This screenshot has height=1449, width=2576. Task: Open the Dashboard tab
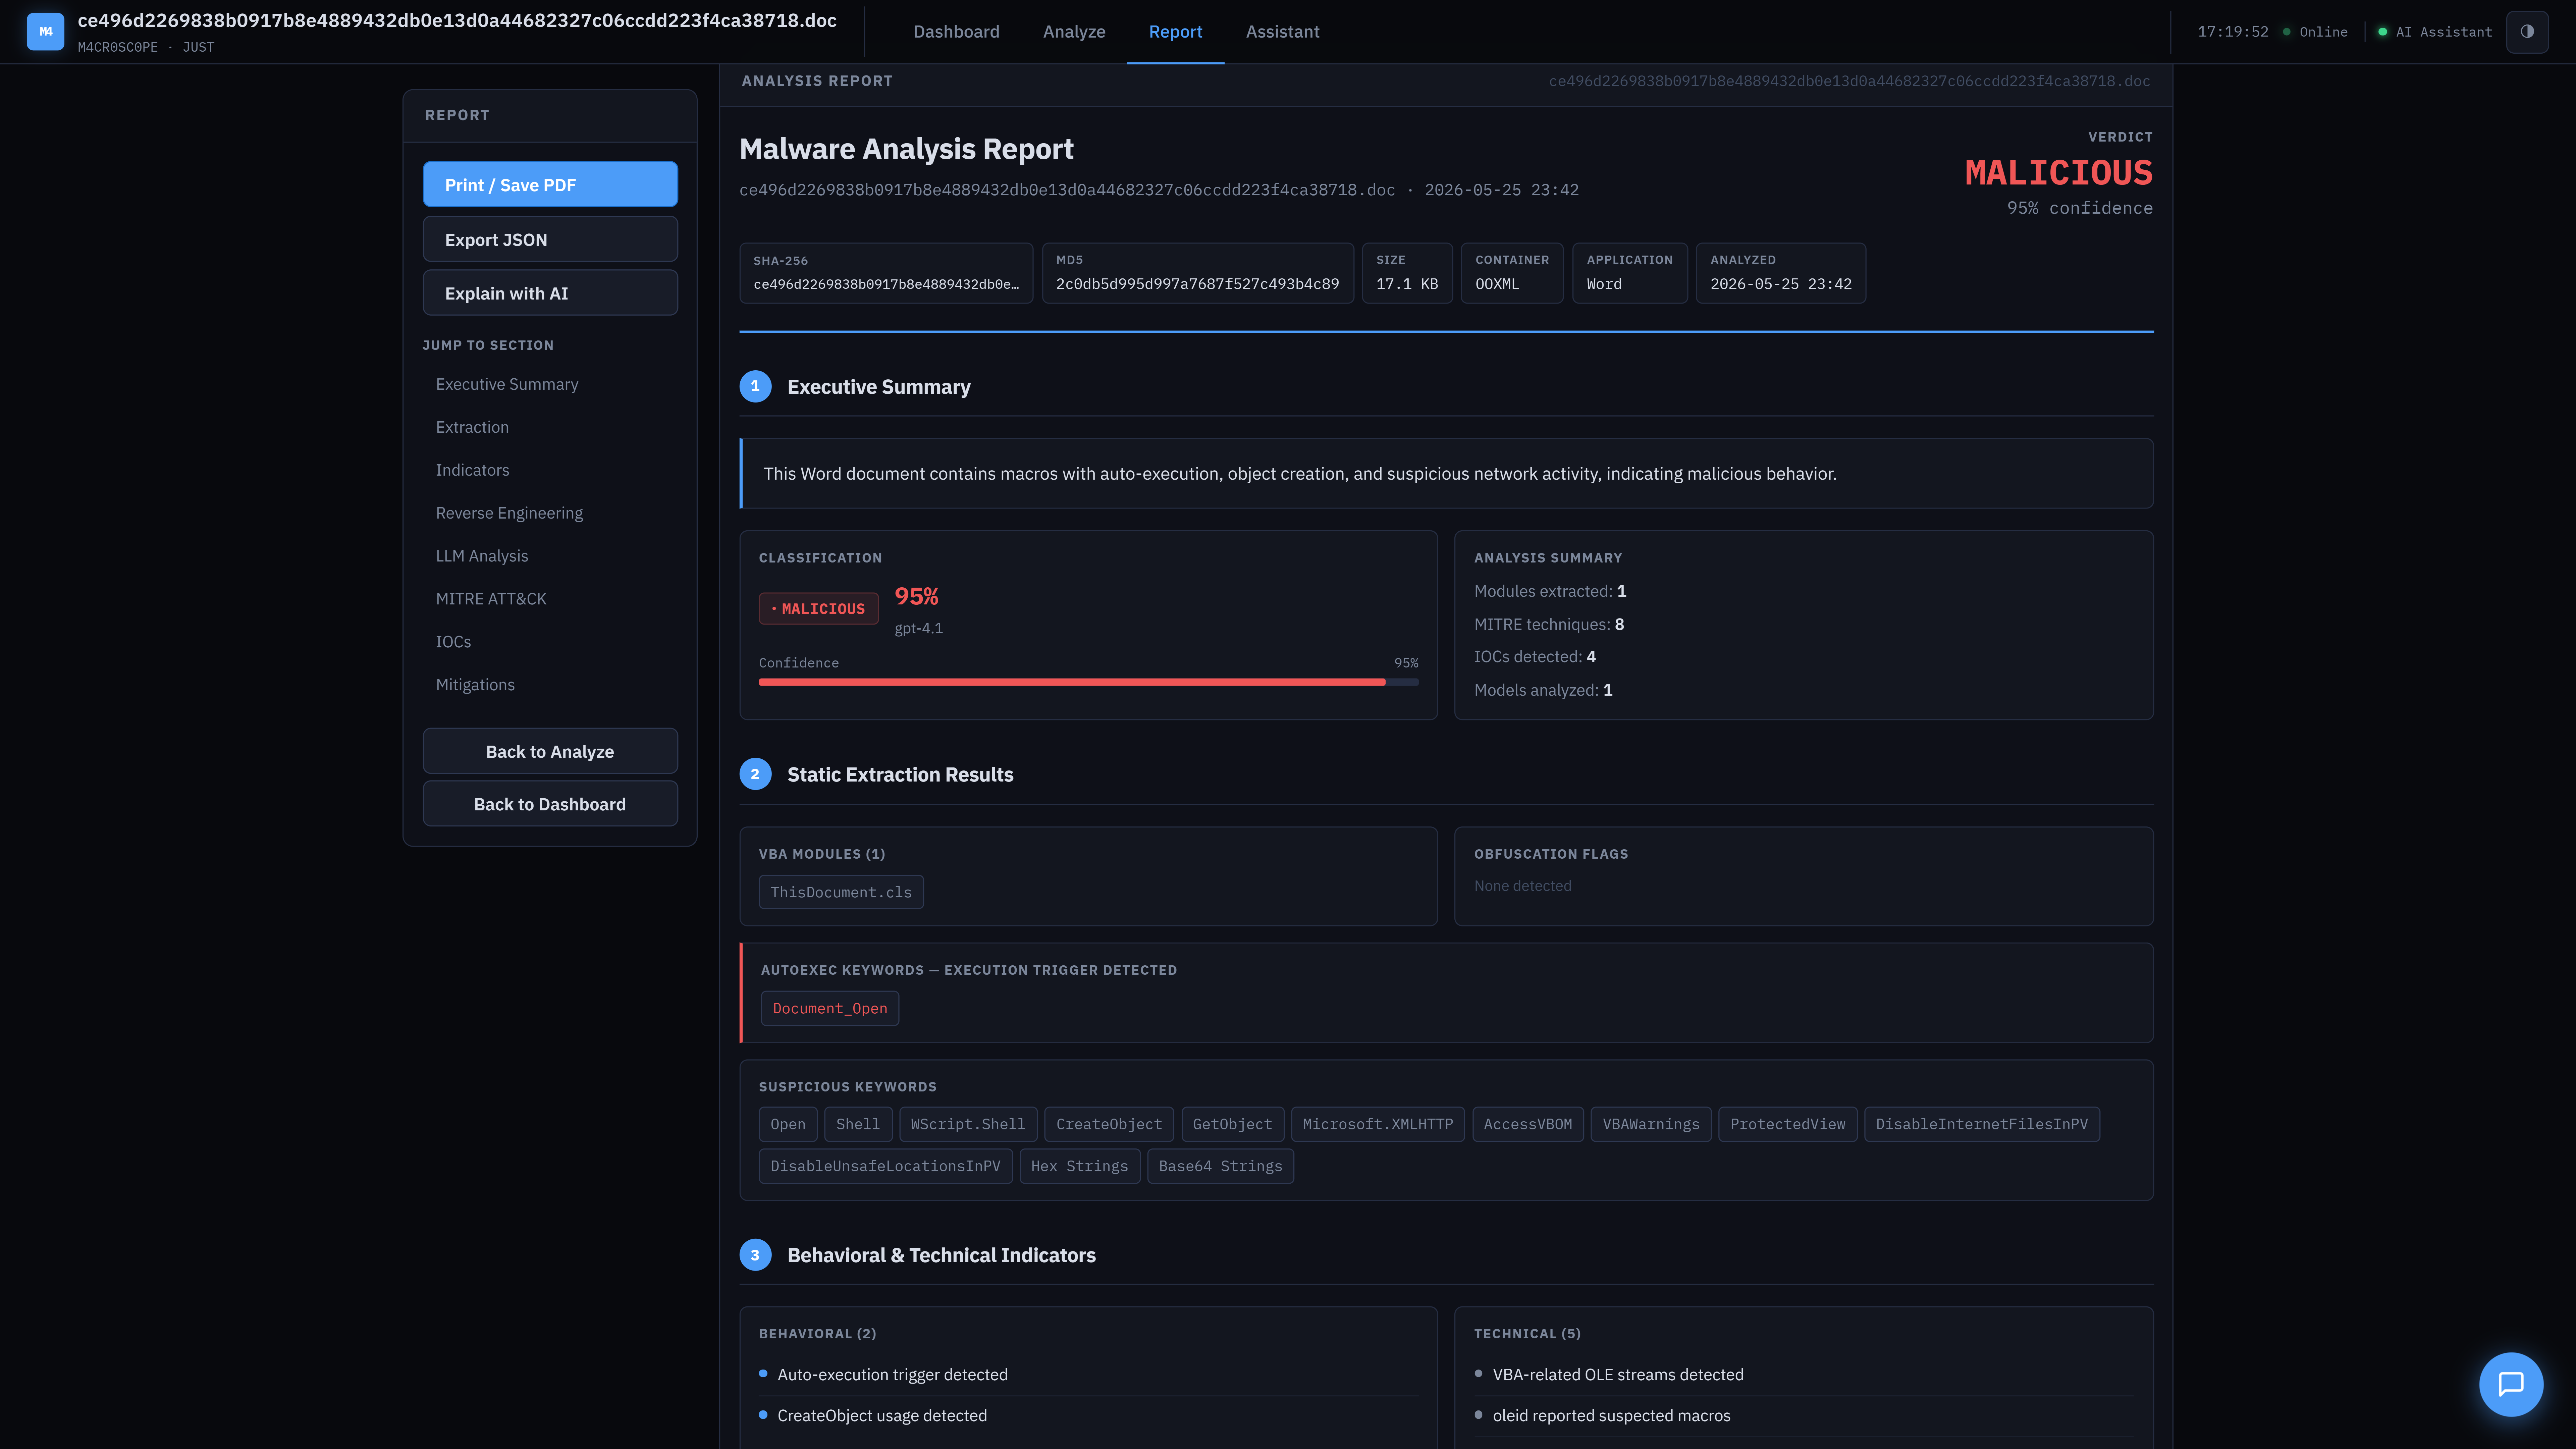coord(956,32)
